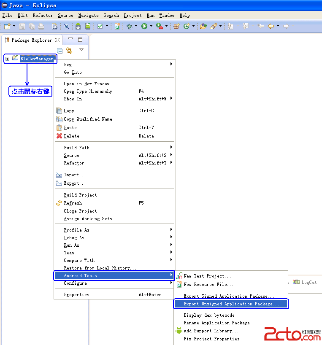Click Collapse All in Package Explorer

point(60,51)
